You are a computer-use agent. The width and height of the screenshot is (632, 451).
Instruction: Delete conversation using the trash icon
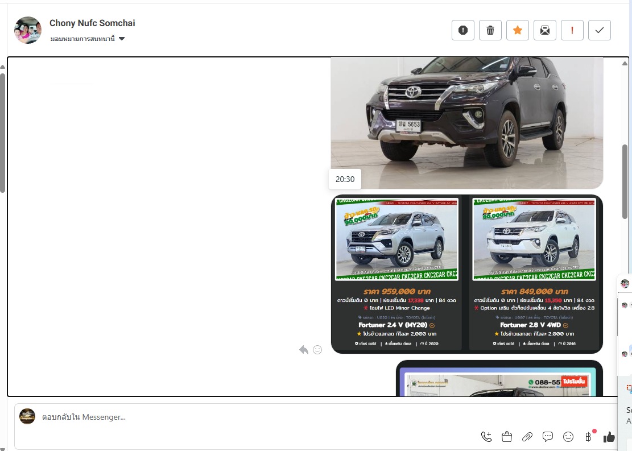[490, 30]
